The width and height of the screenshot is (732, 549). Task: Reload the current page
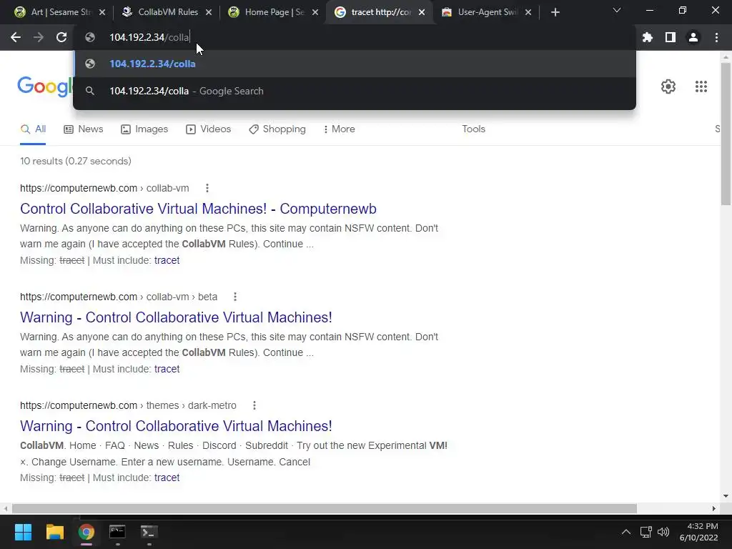click(x=61, y=37)
